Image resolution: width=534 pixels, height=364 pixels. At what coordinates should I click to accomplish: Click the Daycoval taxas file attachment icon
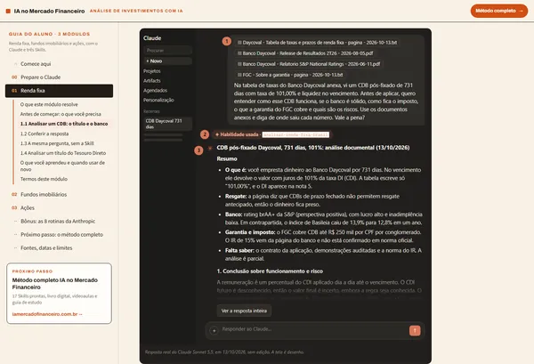239,43
